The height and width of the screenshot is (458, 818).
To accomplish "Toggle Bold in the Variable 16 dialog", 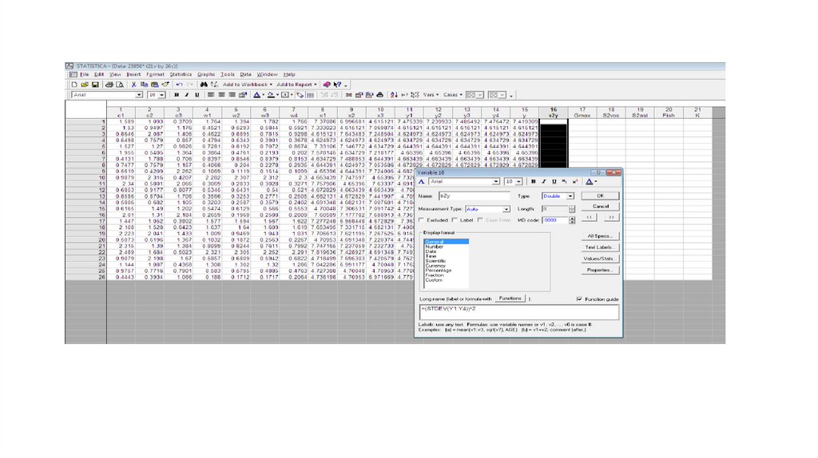I will click(534, 182).
